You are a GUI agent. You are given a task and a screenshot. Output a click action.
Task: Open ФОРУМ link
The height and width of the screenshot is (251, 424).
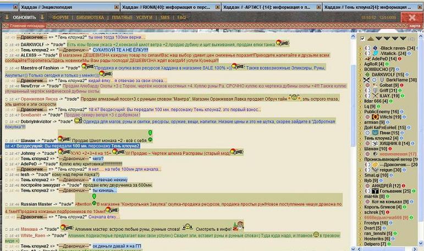[60, 17]
